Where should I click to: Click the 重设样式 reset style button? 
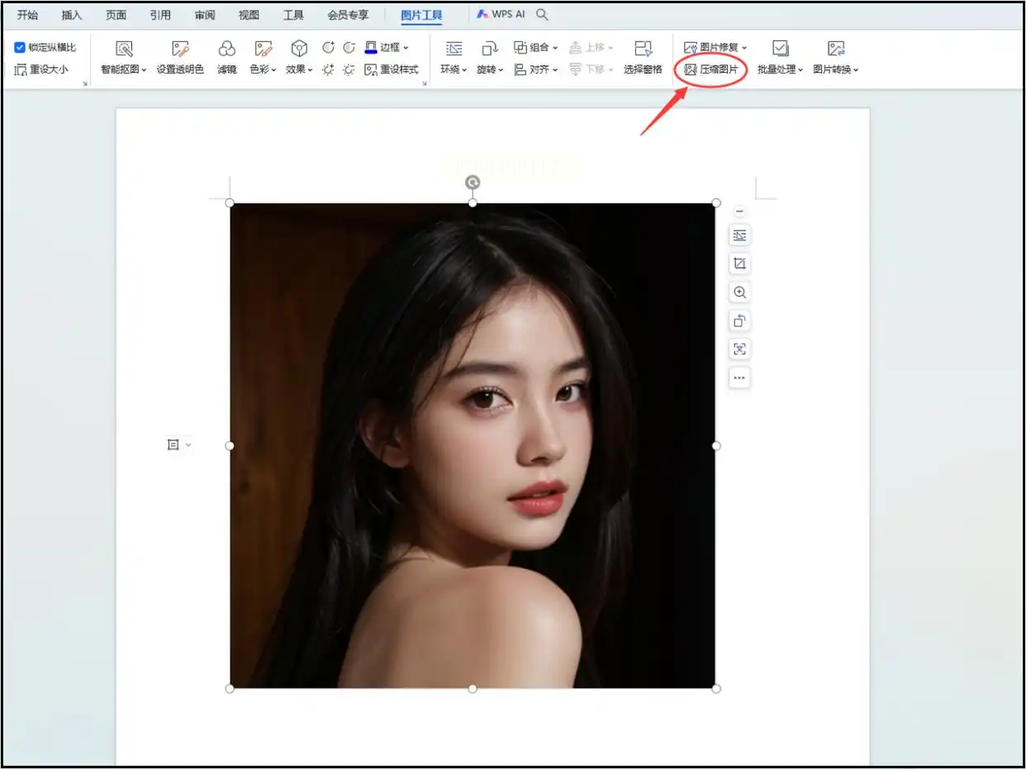click(x=392, y=70)
